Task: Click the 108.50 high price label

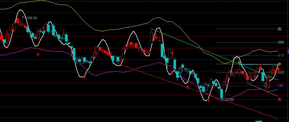Action: tap(32, 18)
